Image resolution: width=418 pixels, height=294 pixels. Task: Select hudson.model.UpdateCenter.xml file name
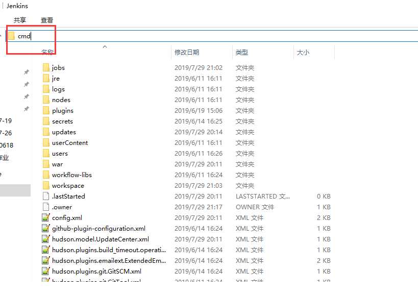pyautogui.click(x=101, y=239)
